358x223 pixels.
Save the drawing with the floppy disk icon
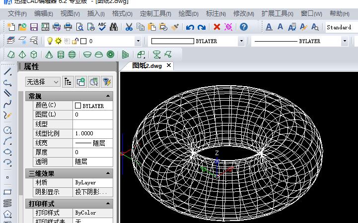pyautogui.click(x=34, y=27)
